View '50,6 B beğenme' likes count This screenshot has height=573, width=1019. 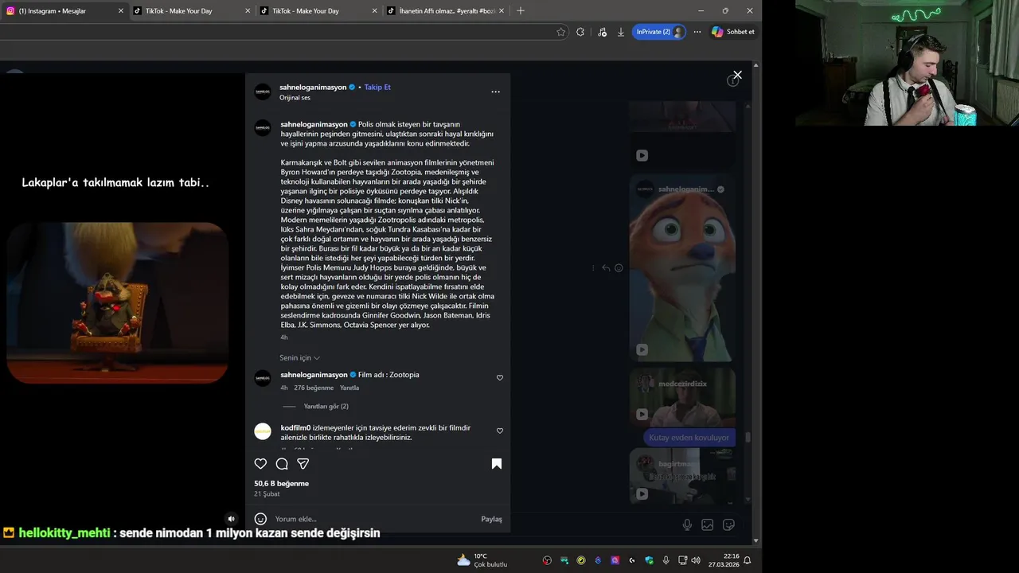point(281,483)
